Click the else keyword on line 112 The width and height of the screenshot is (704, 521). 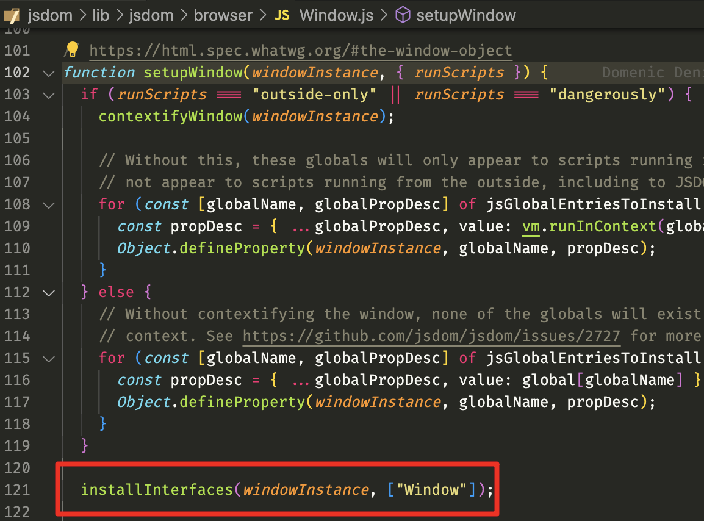tap(117, 292)
